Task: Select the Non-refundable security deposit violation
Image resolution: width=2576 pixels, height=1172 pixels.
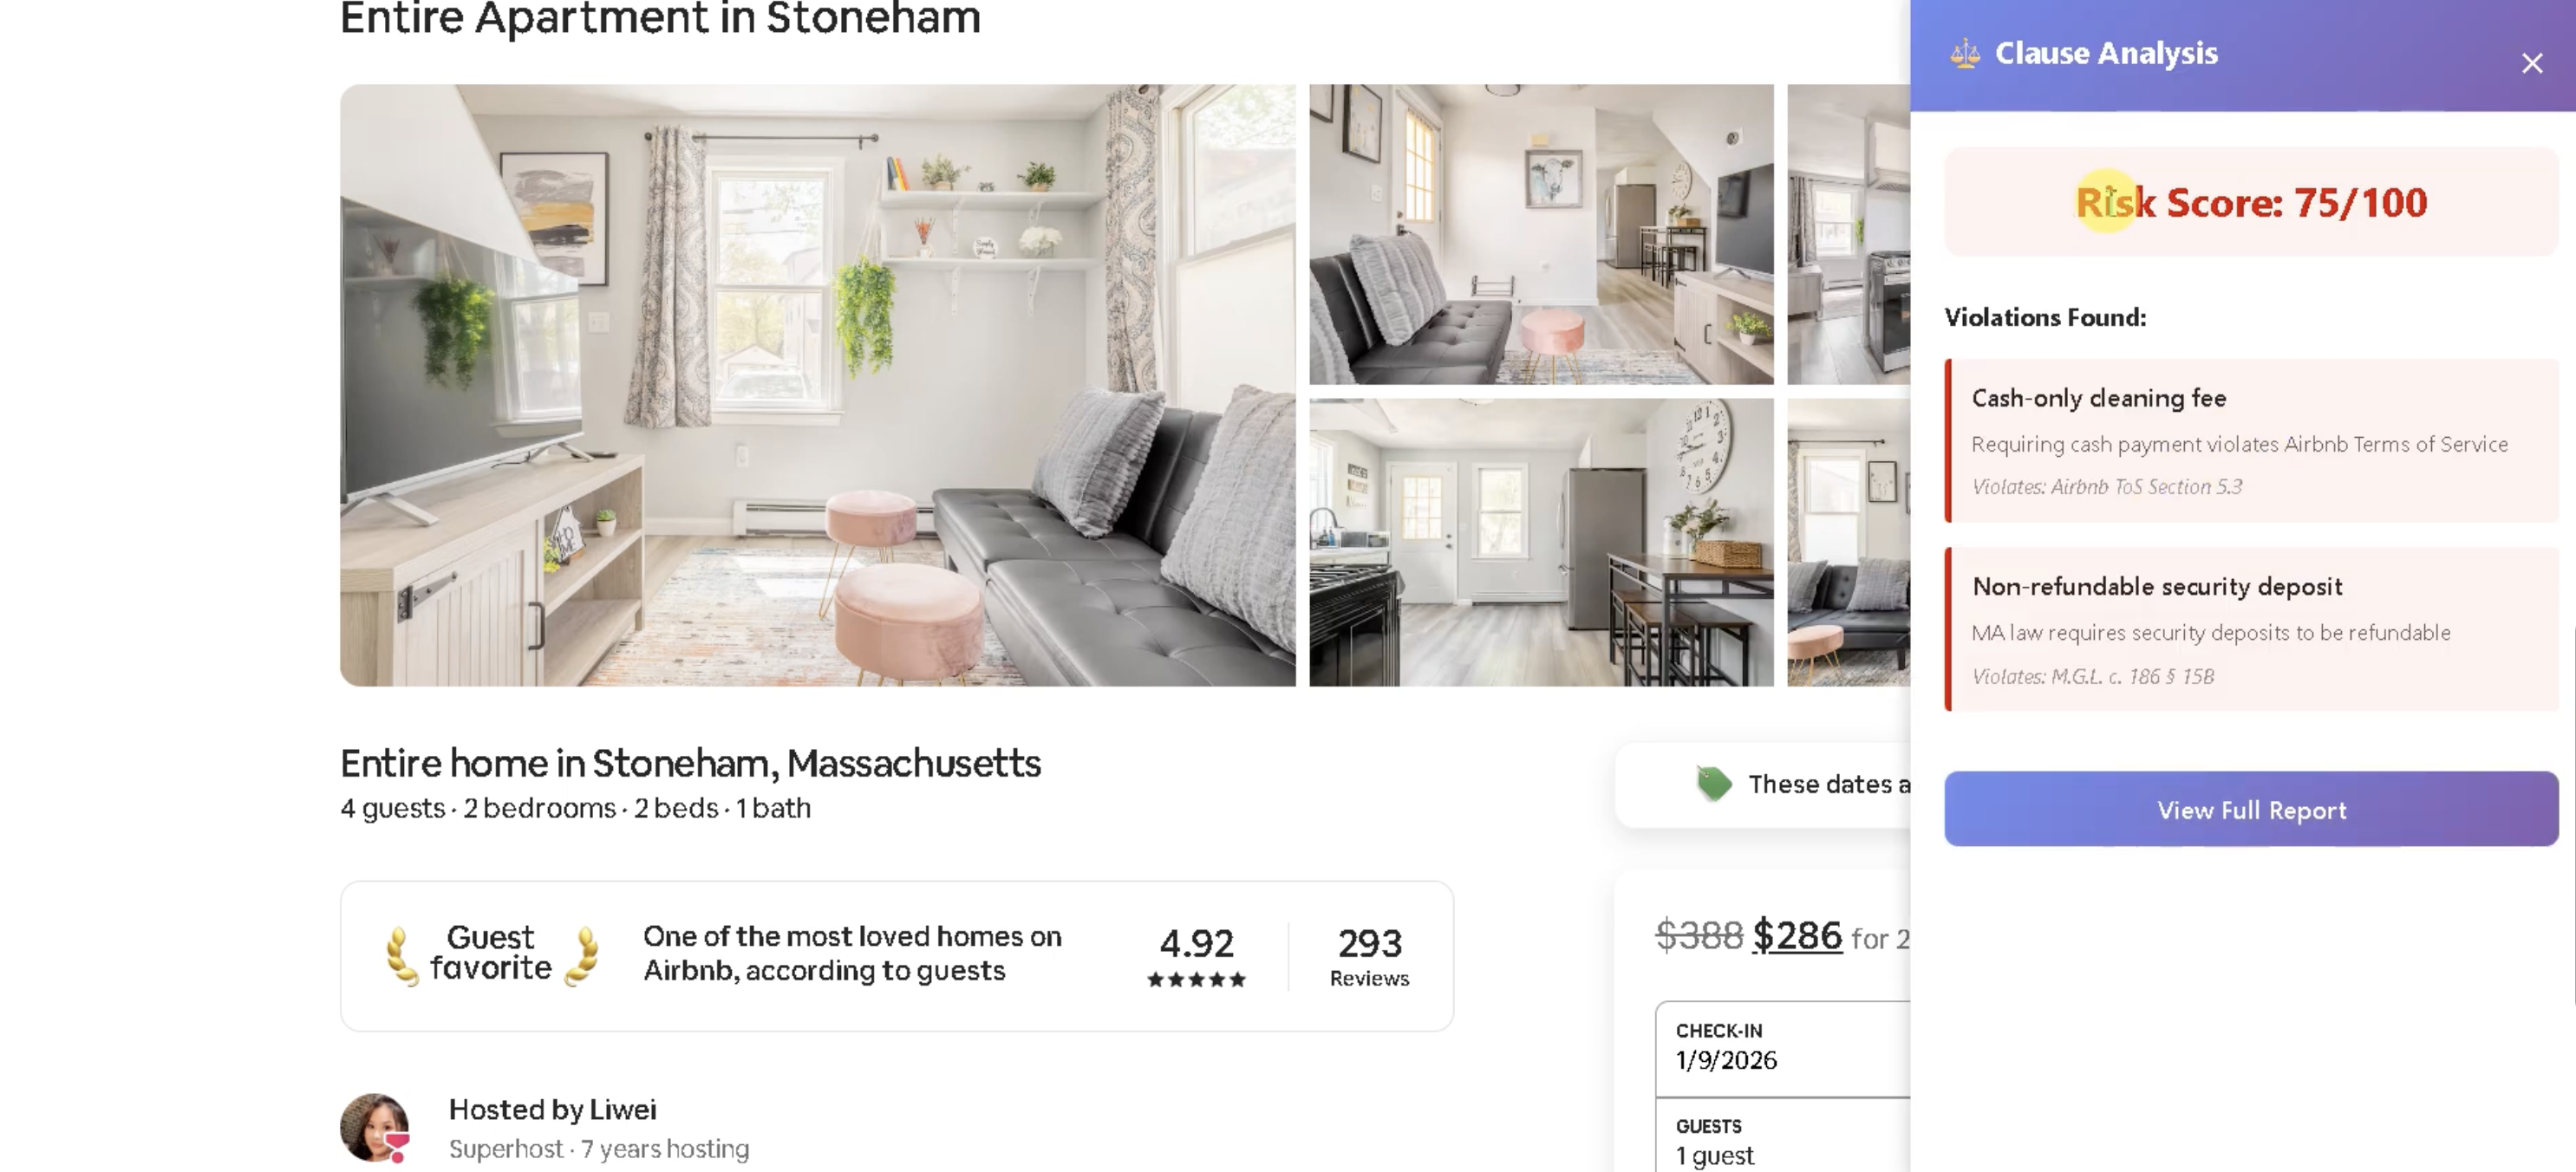Action: [2251, 630]
